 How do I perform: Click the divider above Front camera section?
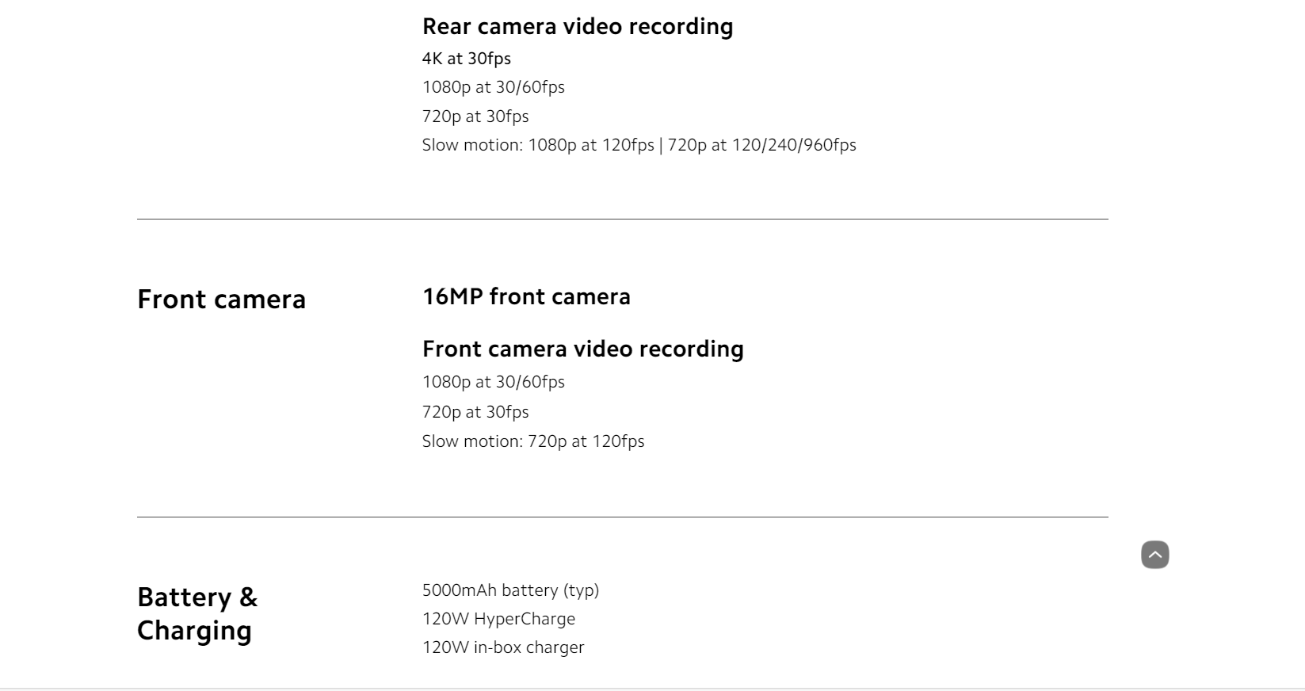point(622,219)
